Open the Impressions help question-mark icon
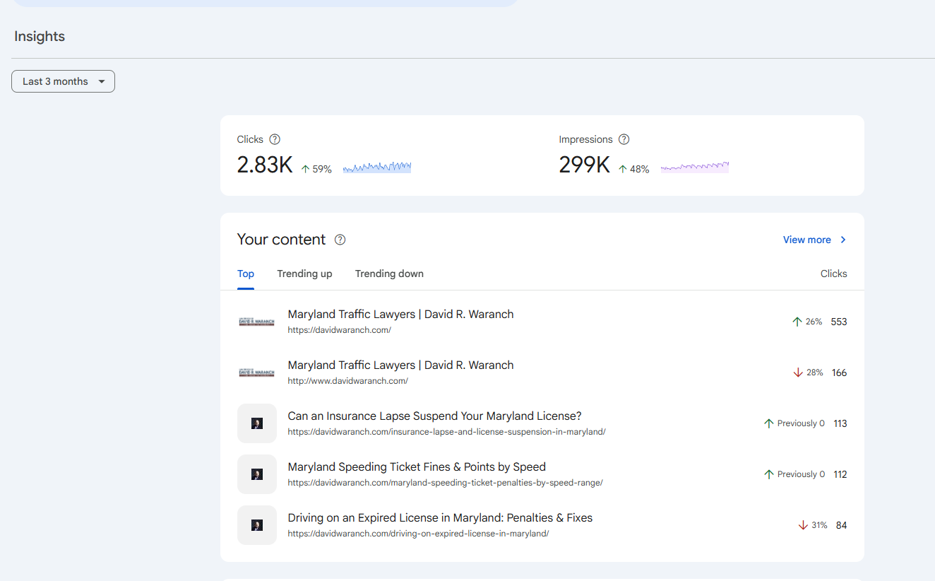This screenshot has width=935, height=581. (624, 139)
